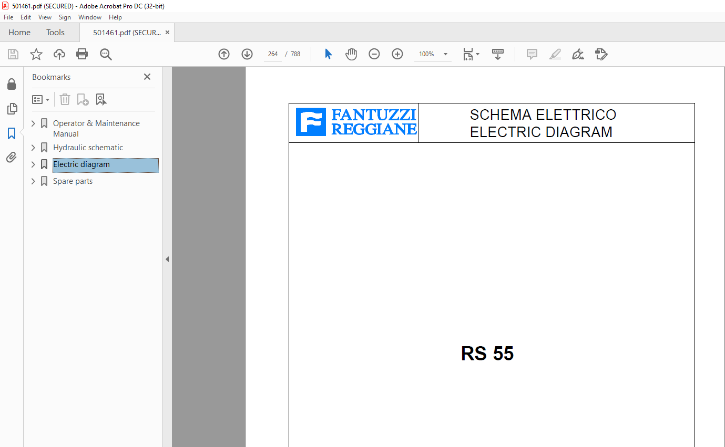Viewport: 725px width, 447px height.
Task: Activate the hand pan tool
Action: point(351,54)
